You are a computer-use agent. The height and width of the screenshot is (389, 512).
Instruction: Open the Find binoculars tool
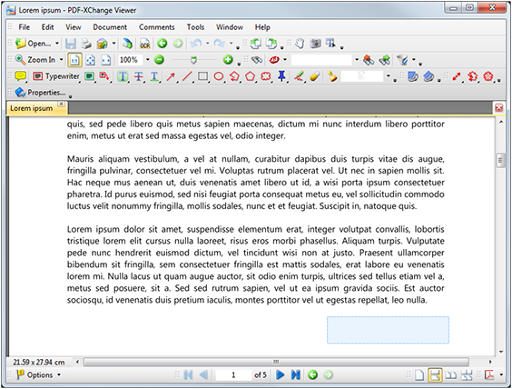(x=257, y=60)
